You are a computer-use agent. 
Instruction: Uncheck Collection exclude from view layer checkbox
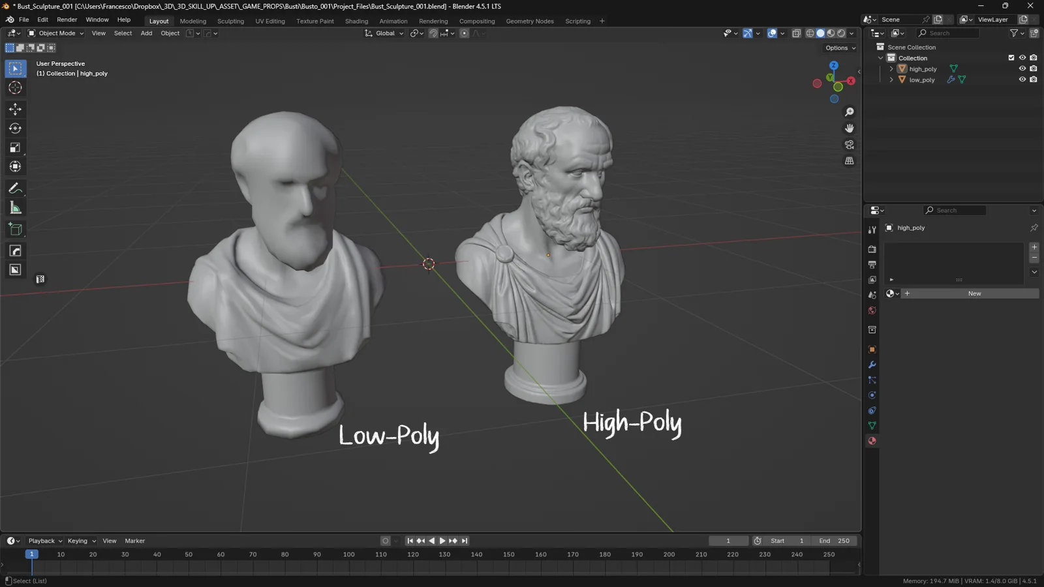pyautogui.click(x=1011, y=58)
